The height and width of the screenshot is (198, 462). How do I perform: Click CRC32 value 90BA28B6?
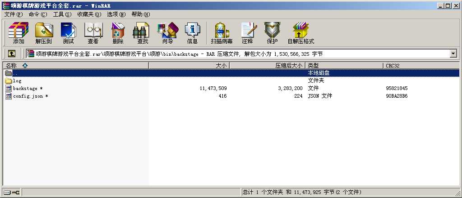(x=397, y=96)
